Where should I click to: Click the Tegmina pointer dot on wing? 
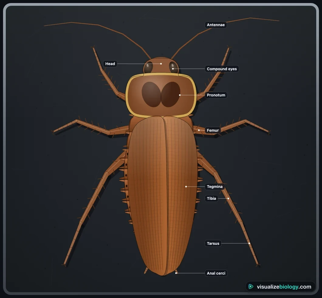[x=186, y=187]
